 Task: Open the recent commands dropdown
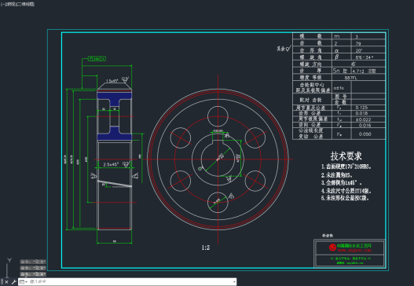pyautogui.click(x=24, y=282)
